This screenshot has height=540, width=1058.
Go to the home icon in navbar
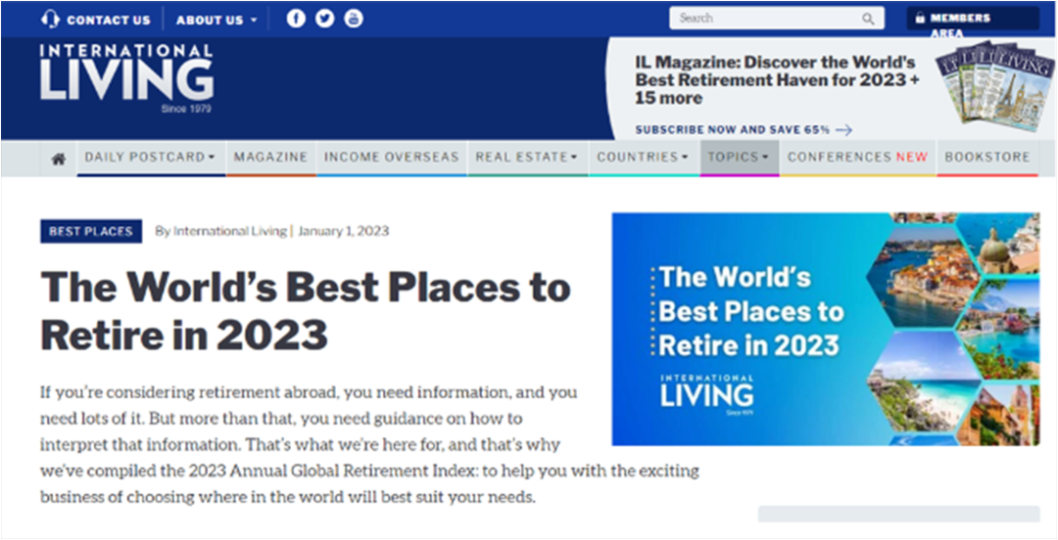point(59,158)
